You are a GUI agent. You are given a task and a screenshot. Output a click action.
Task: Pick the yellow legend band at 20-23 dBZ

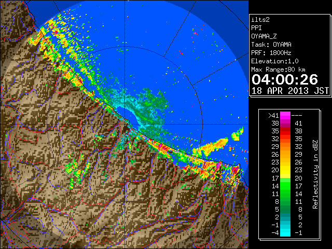[285, 170]
